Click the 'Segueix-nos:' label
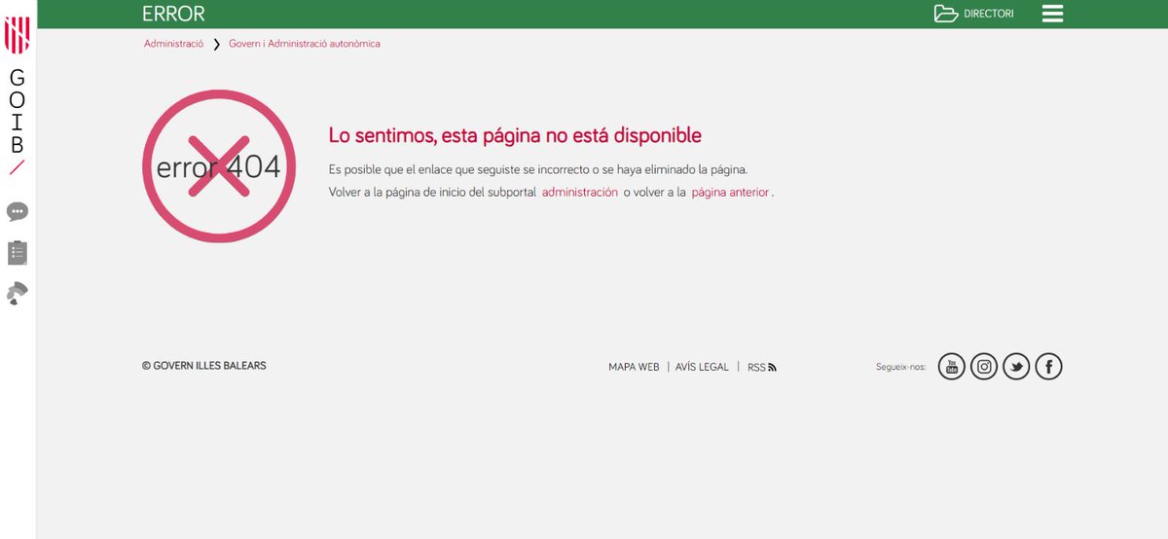This screenshot has height=539, width=1168. coord(900,367)
